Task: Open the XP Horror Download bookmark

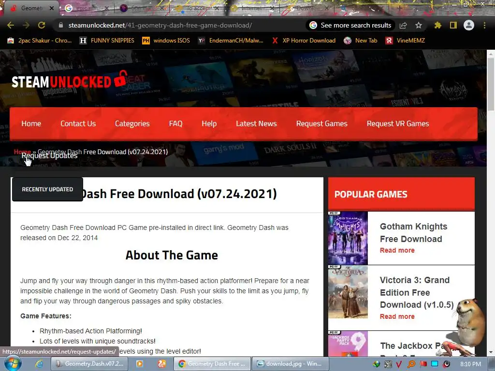Action: point(304,41)
